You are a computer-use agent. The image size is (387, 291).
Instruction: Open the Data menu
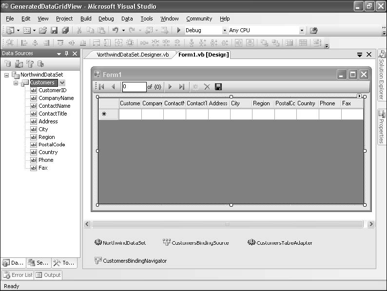(x=127, y=19)
